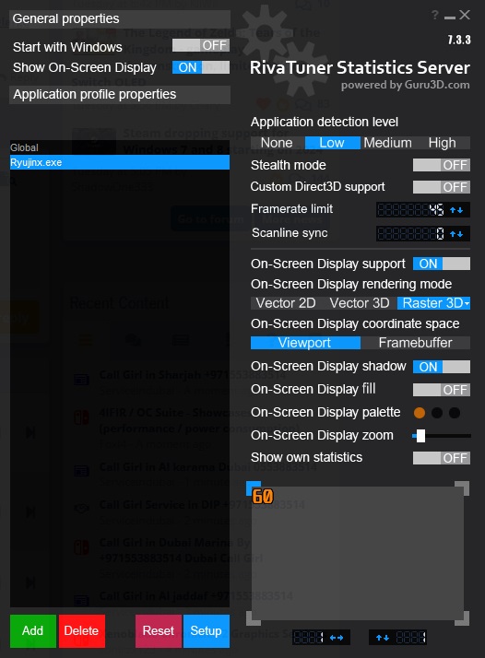Click the green Add button
Screen dimensions: 485x658
point(33,630)
